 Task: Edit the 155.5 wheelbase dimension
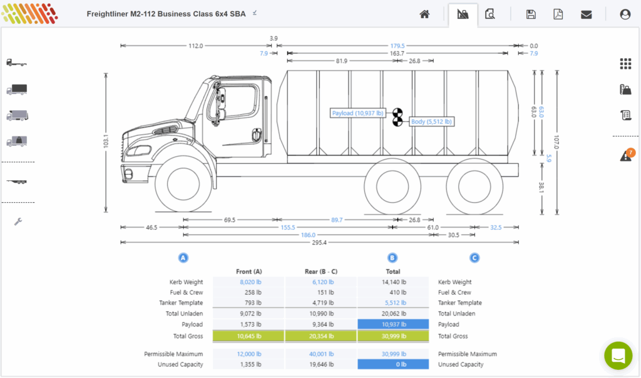pos(288,228)
